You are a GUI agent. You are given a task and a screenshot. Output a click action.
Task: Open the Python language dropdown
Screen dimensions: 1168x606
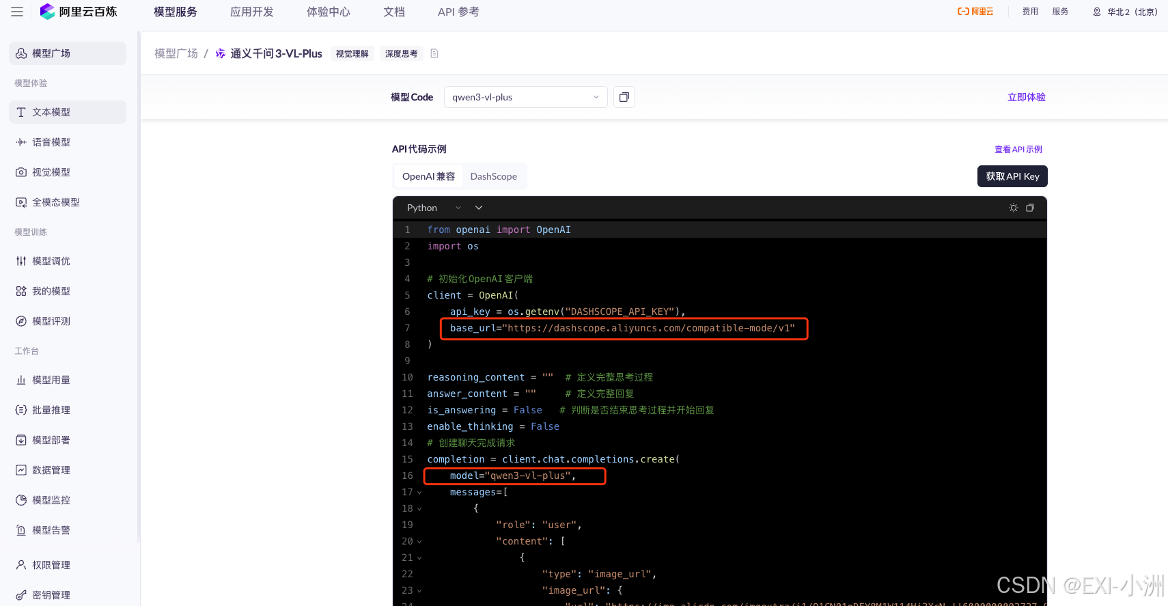click(x=434, y=208)
